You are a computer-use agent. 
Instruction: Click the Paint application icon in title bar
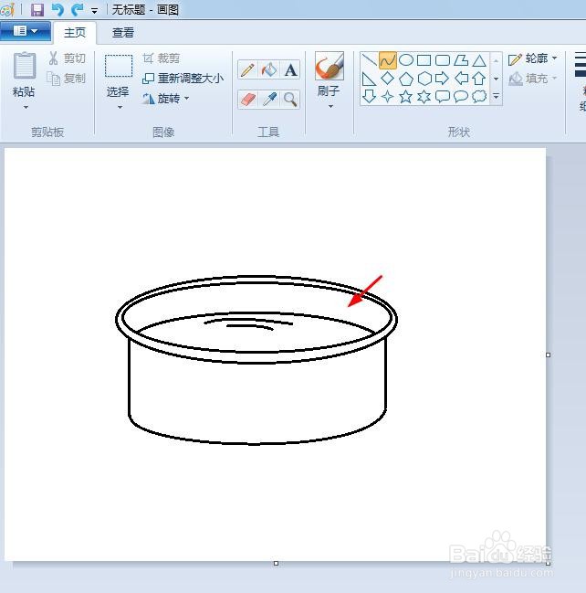7,10
